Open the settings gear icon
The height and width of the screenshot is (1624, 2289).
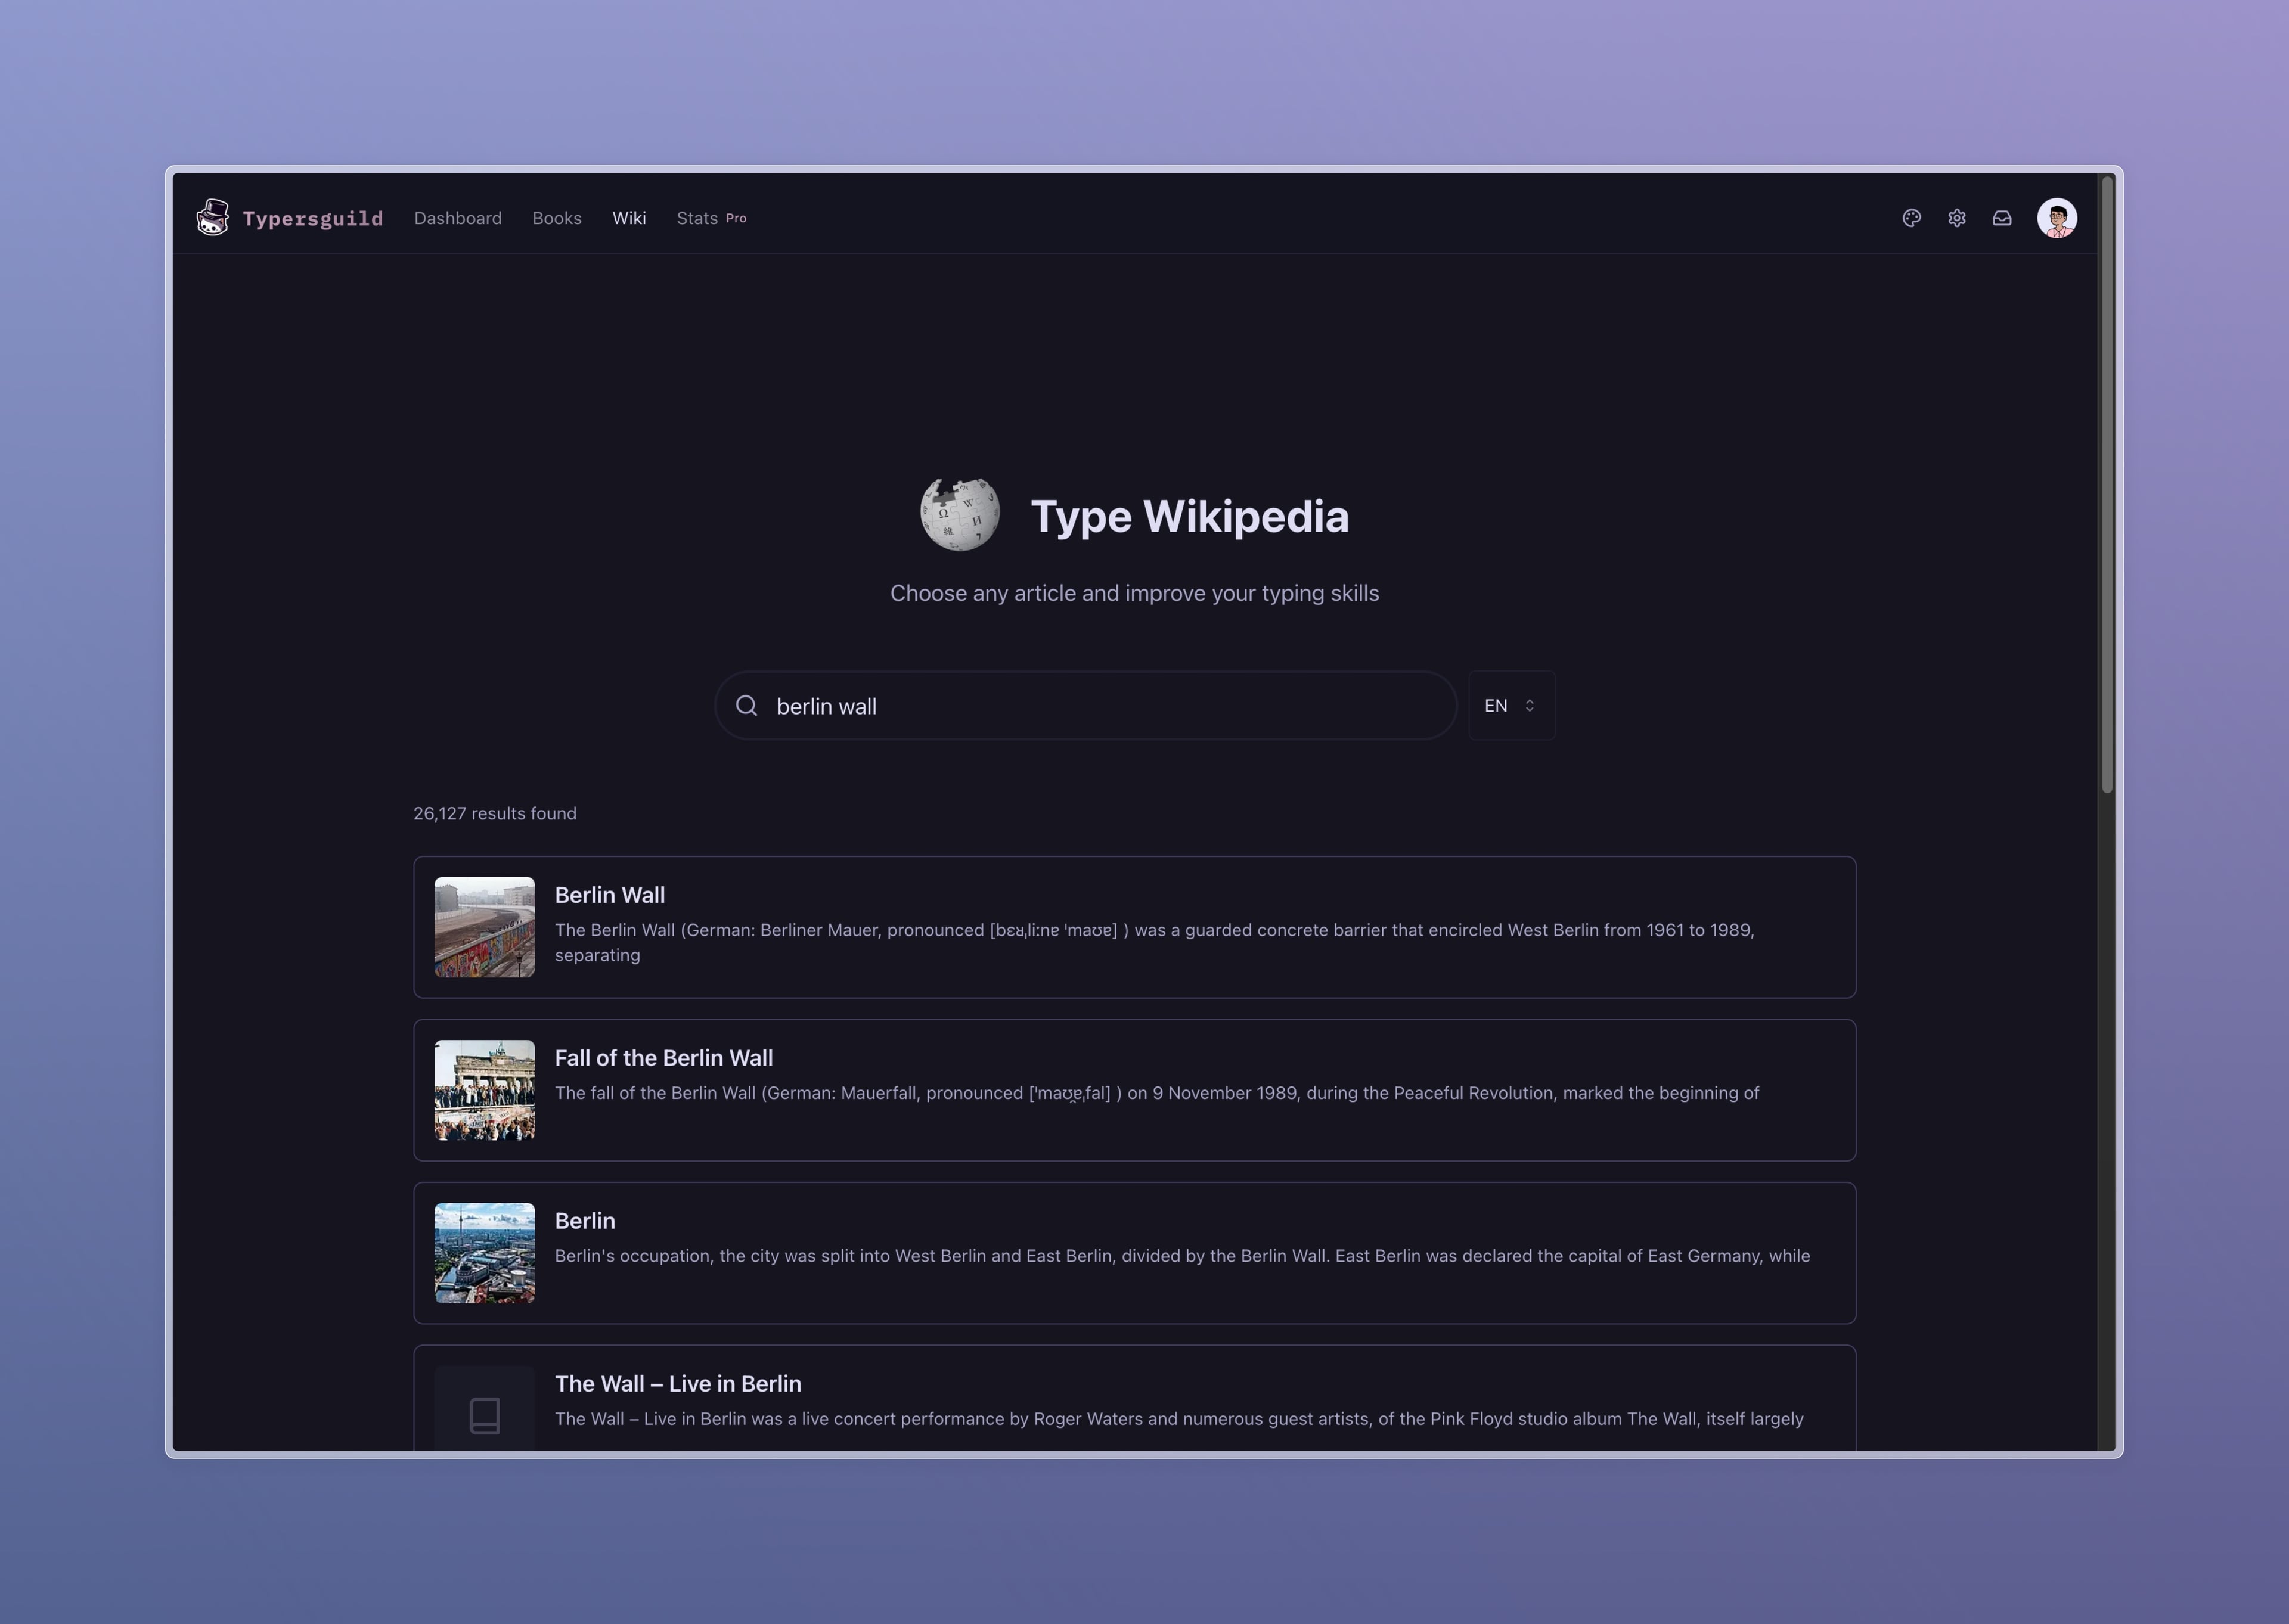tap(1957, 218)
